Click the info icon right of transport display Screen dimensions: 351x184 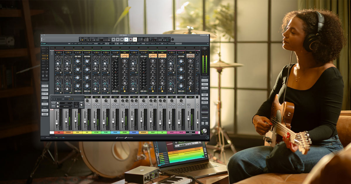[x=172, y=39]
